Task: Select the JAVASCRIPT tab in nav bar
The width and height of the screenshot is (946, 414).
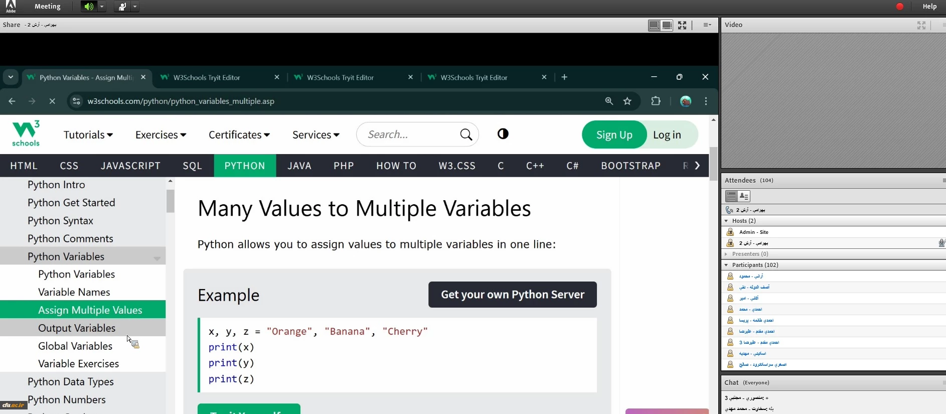Action: tap(130, 166)
